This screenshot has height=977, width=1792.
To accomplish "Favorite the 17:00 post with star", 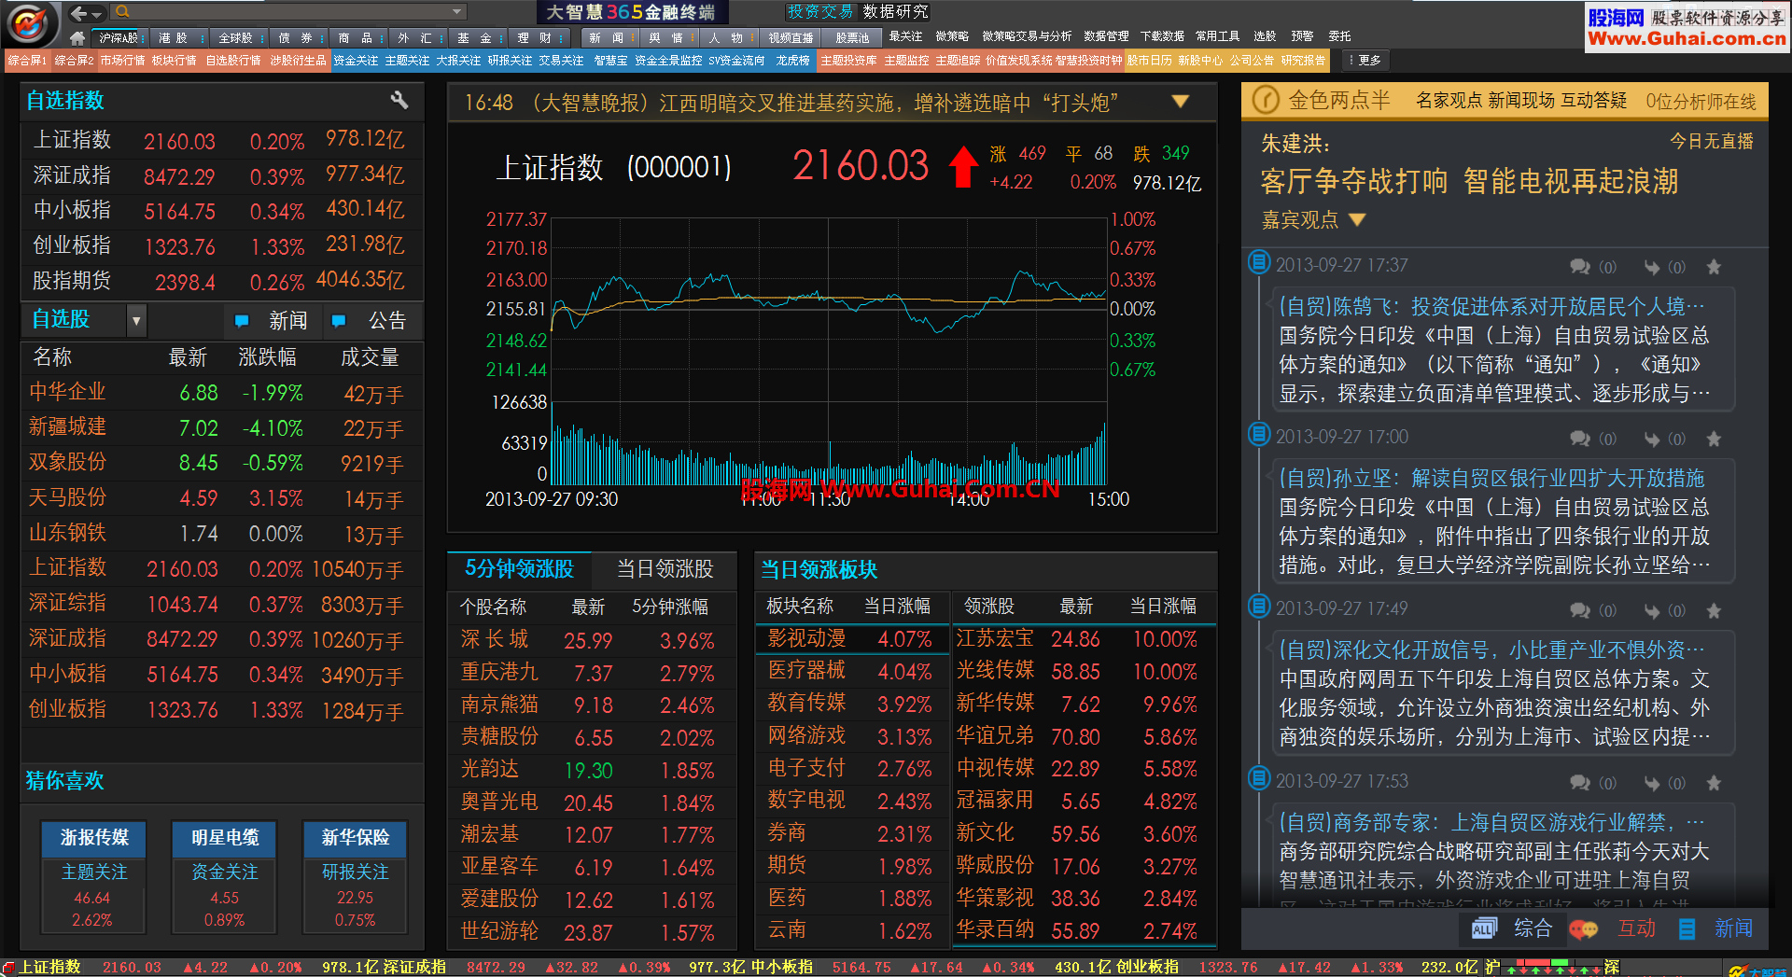I will click(x=1714, y=439).
